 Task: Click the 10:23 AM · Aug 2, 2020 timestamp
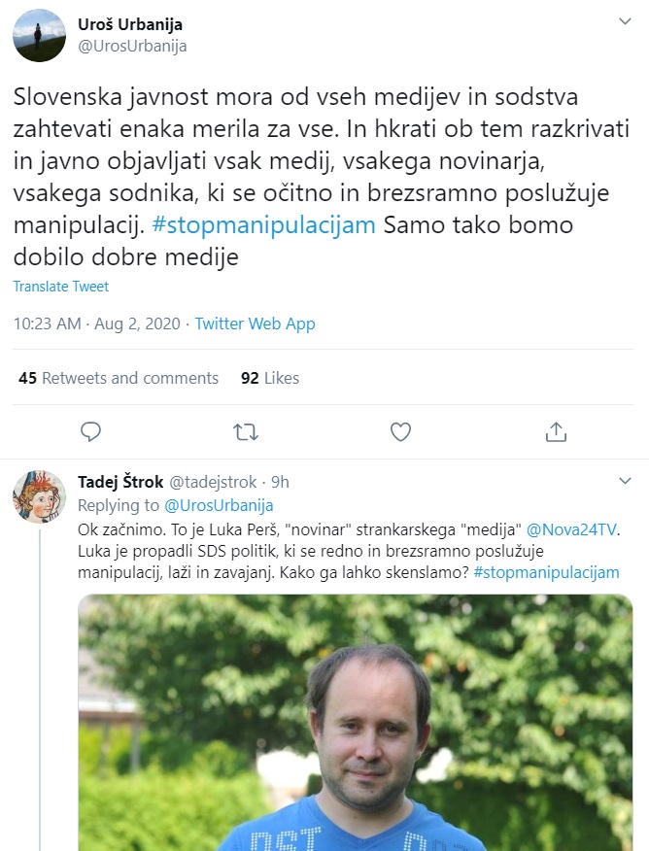coord(97,324)
